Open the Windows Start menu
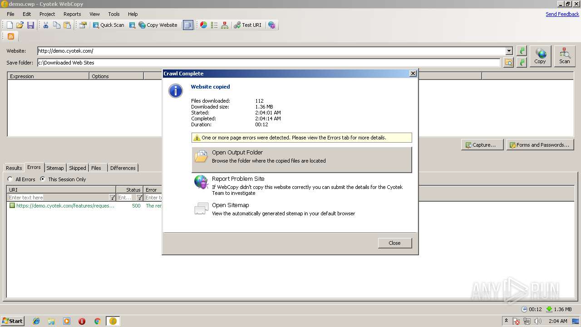This screenshot has height=327, width=581. pyautogui.click(x=12, y=321)
